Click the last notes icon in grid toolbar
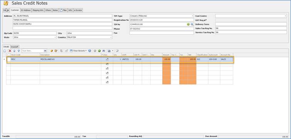 117,51
